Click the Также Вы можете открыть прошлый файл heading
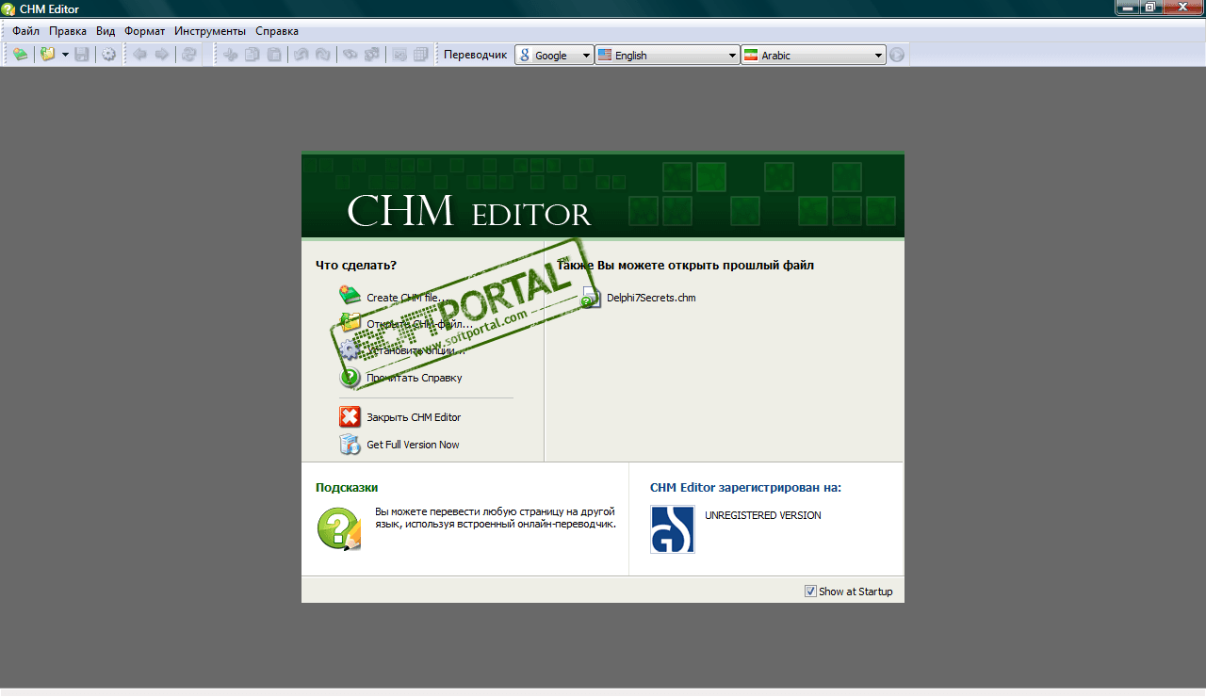 pos(685,265)
